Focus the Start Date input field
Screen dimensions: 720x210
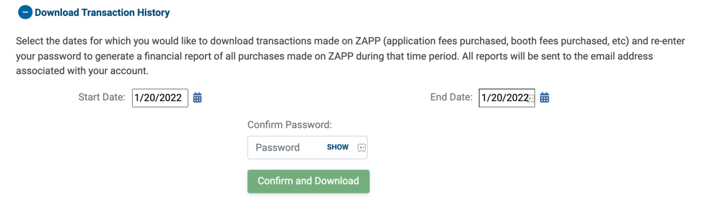point(160,98)
